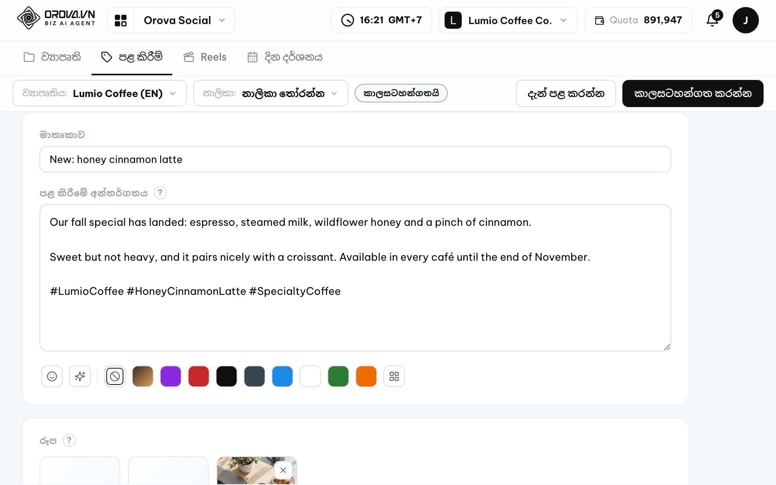The image size is (776, 485).
Task: Click the දැන් පළ කරන්න button
Action: pyautogui.click(x=566, y=94)
